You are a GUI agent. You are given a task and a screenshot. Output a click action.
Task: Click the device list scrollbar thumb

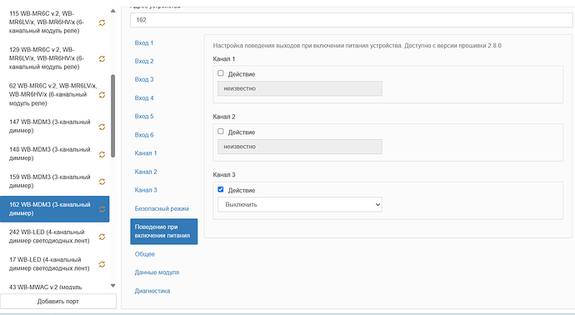[113, 116]
